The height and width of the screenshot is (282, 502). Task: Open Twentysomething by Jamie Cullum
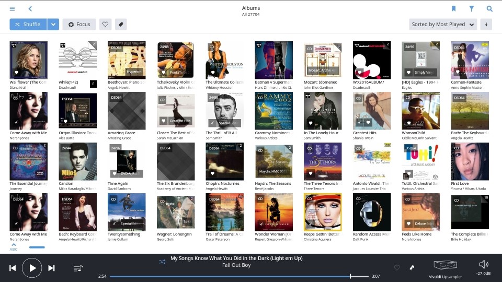pyautogui.click(x=127, y=212)
